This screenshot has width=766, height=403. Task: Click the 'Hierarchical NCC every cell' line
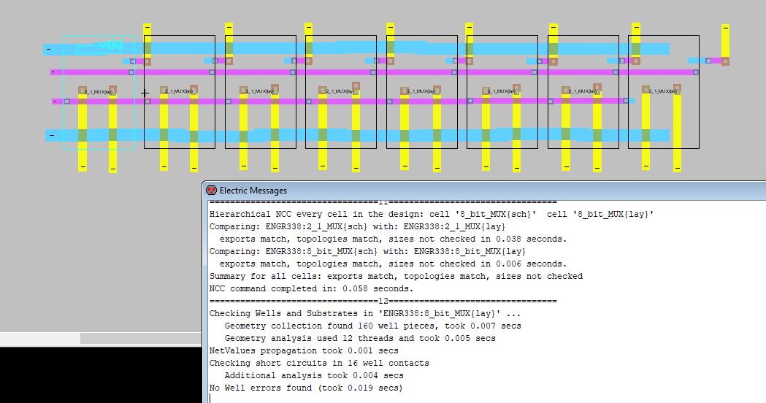pos(432,214)
